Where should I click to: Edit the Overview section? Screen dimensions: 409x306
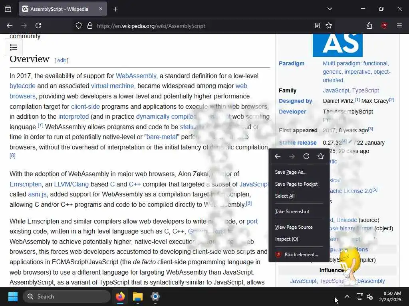tap(61, 61)
